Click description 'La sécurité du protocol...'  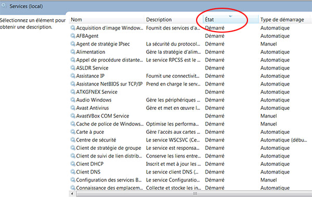173,44
